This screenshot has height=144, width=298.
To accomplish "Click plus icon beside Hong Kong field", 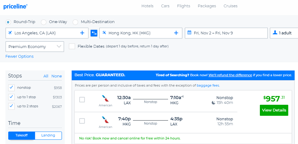I will 176,33.
